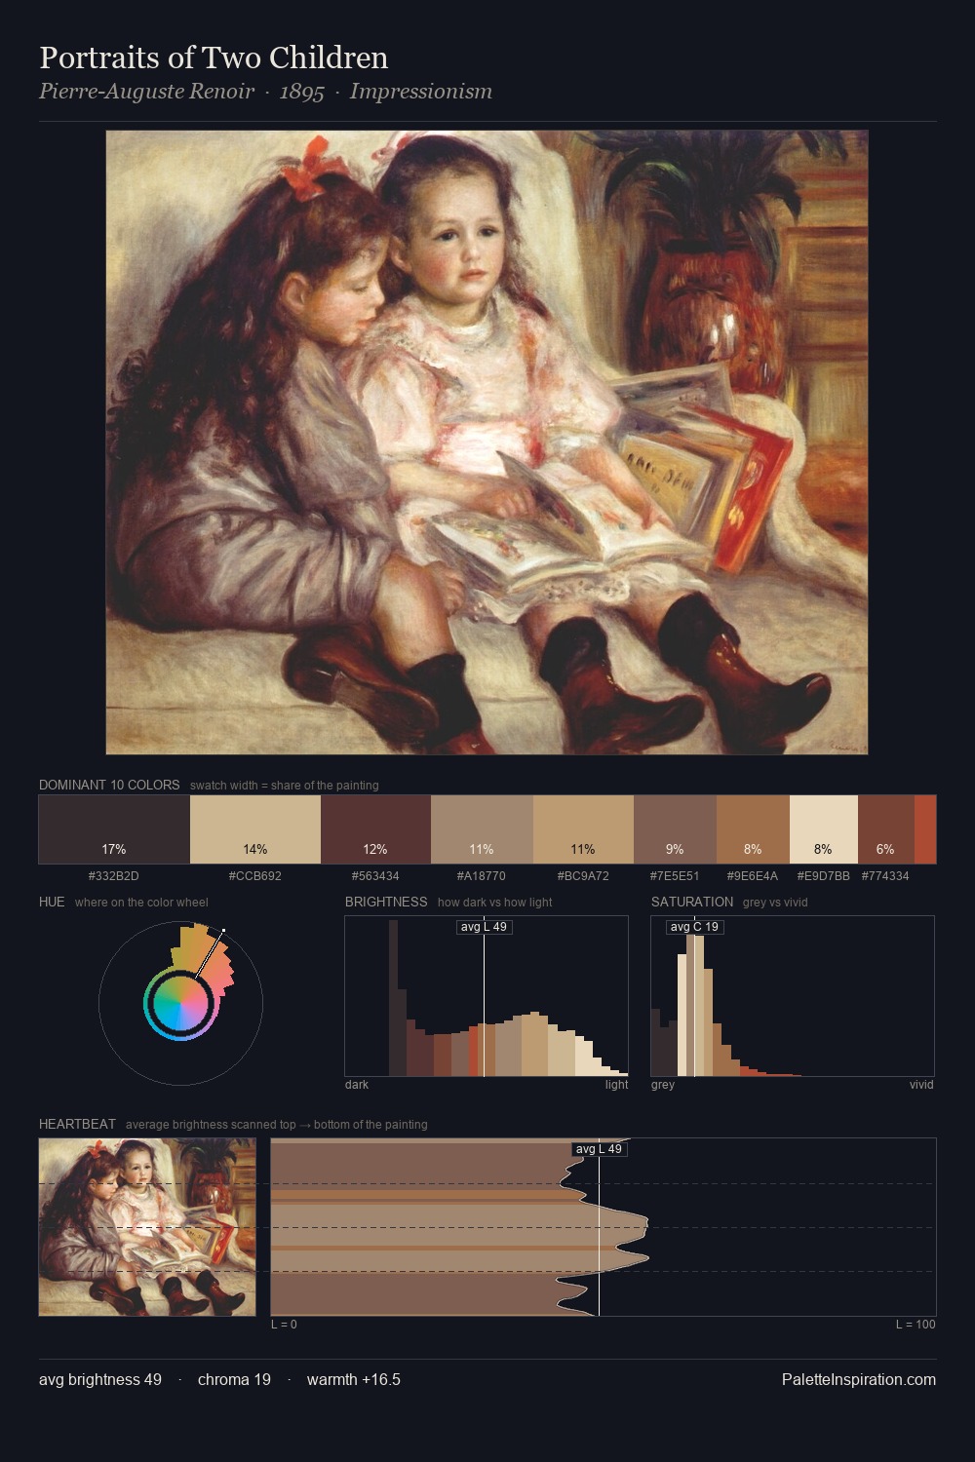Screen dimensions: 975x1462
Task: Choose the #774334 6% swatch
Action: [886, 829]
